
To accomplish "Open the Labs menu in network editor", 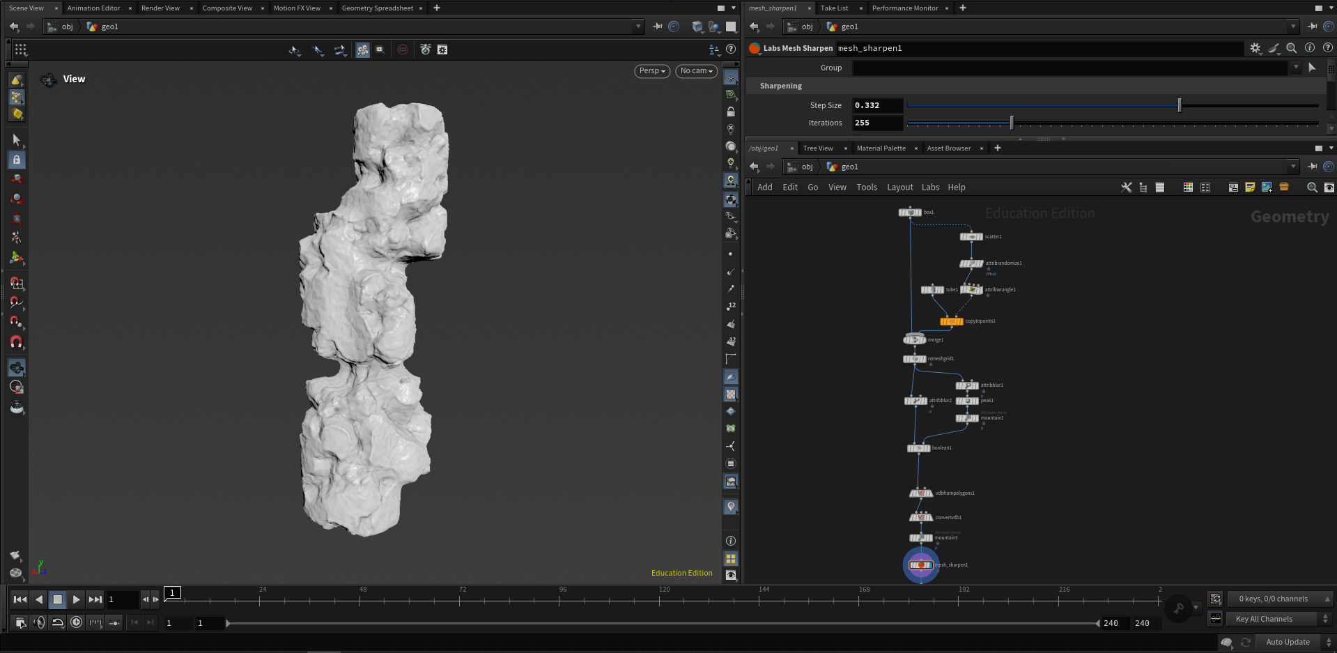I will tap(930, 187).
